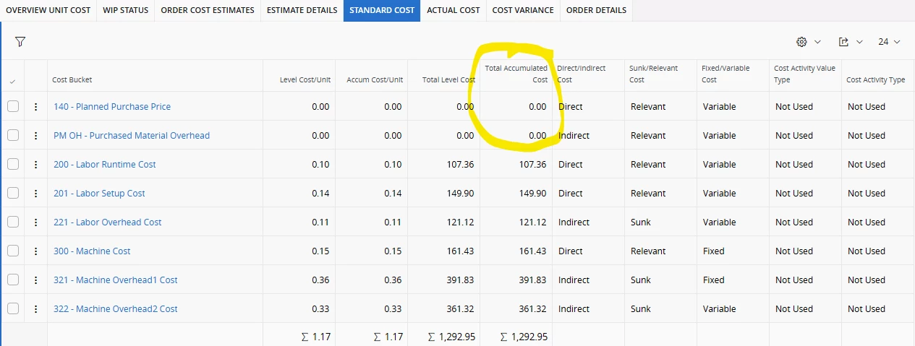Viewport: 915px width, 346px height.
Task: Expand the page size 24 dropdown
Action: 889,42
